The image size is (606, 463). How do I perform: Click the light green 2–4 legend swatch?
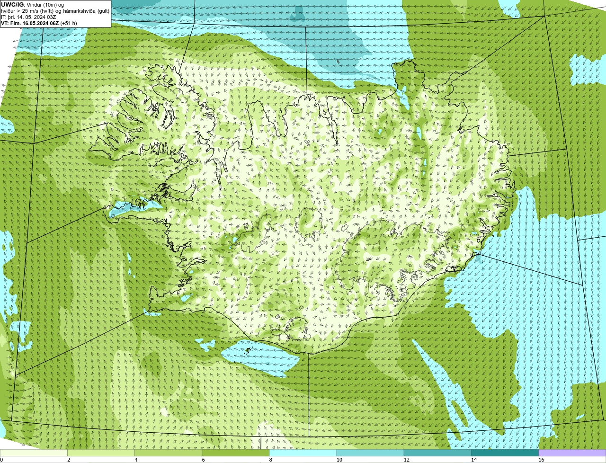(x=101, y=453)
